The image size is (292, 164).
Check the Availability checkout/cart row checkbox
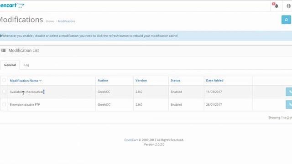[4, 92]
